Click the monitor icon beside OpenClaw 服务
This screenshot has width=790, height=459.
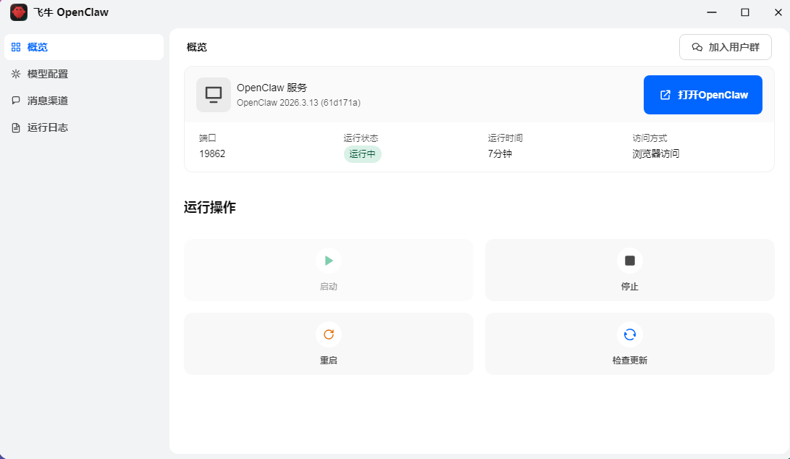214,95
